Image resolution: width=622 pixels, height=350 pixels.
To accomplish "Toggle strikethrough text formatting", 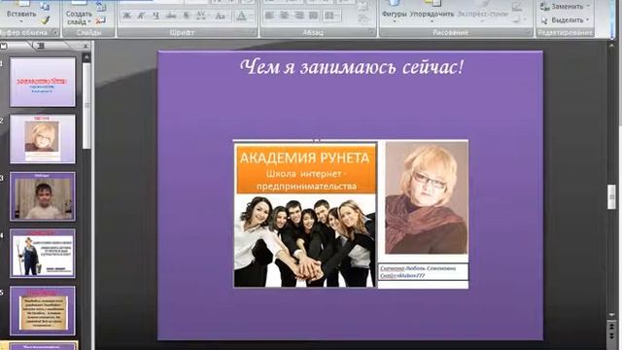I will [x=171, y=16].
